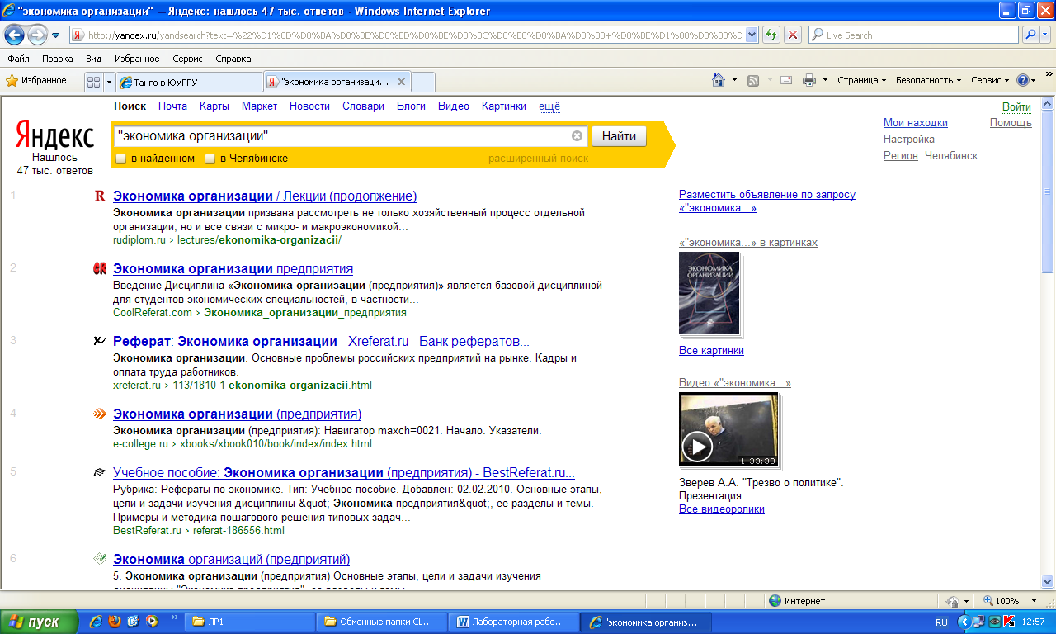
Task: Open the recent pages dropdown arrow
Action: [55, 35]
